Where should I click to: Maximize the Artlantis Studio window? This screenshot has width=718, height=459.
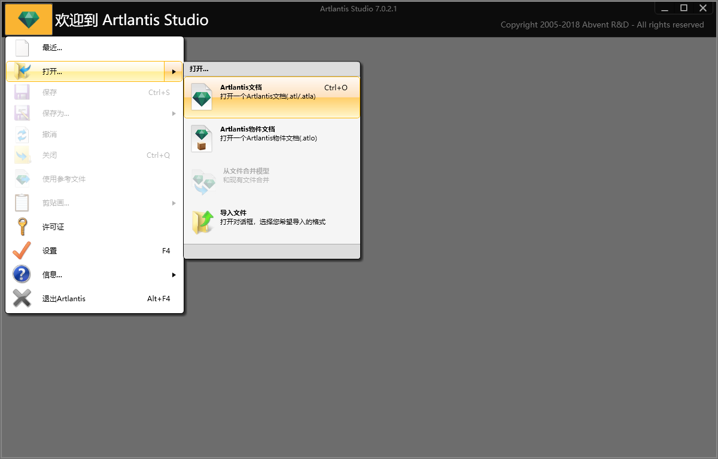click(684, 8)
